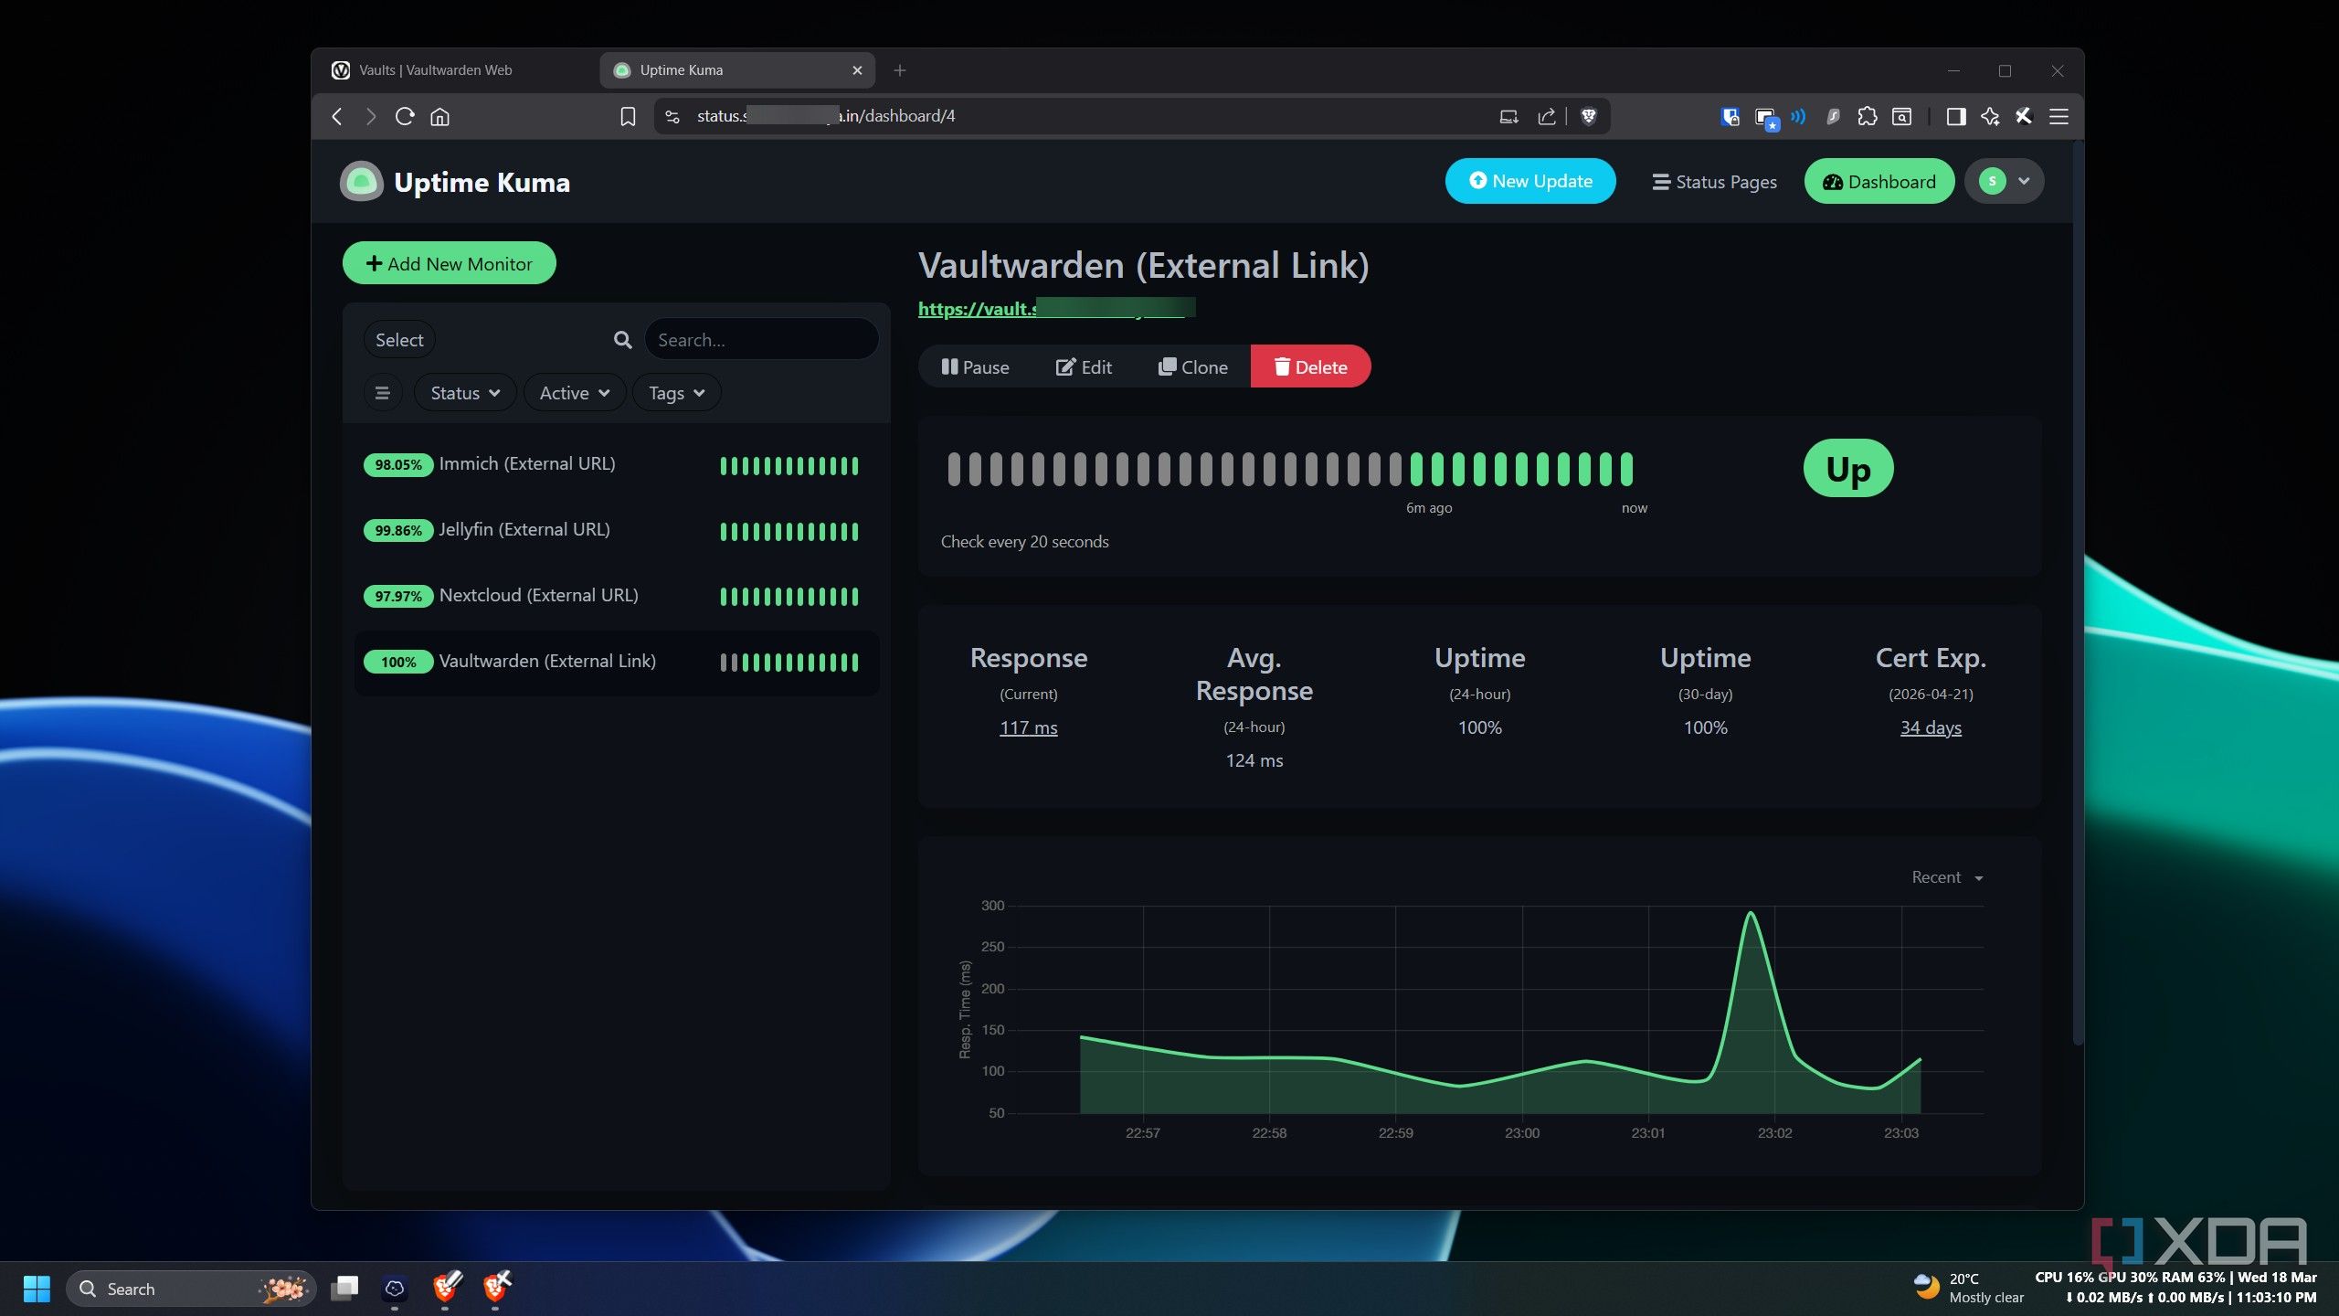Click the search magnifier icon in monitor list

pos(623,340)
